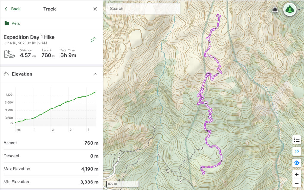Open the Peru folder link
304x190 pixels.
coord(16,23)
